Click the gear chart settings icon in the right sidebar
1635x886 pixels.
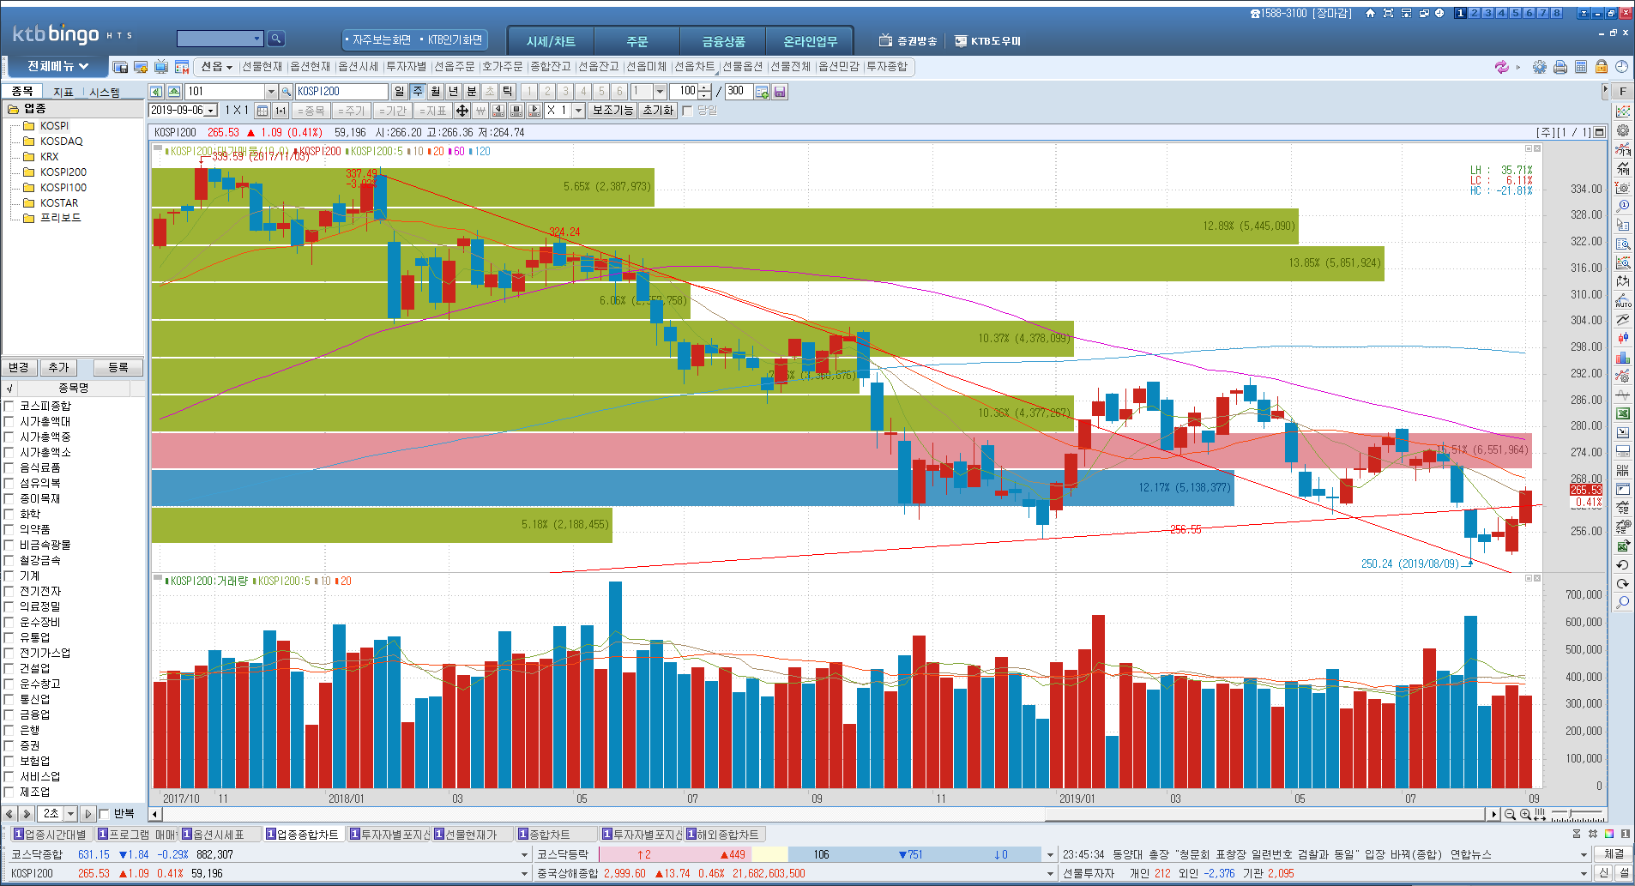[1623, 130]
